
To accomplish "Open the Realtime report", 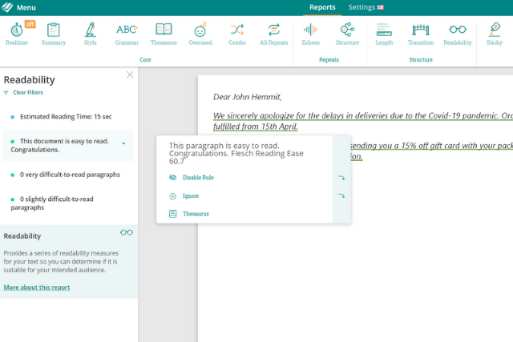I will 17,34.
